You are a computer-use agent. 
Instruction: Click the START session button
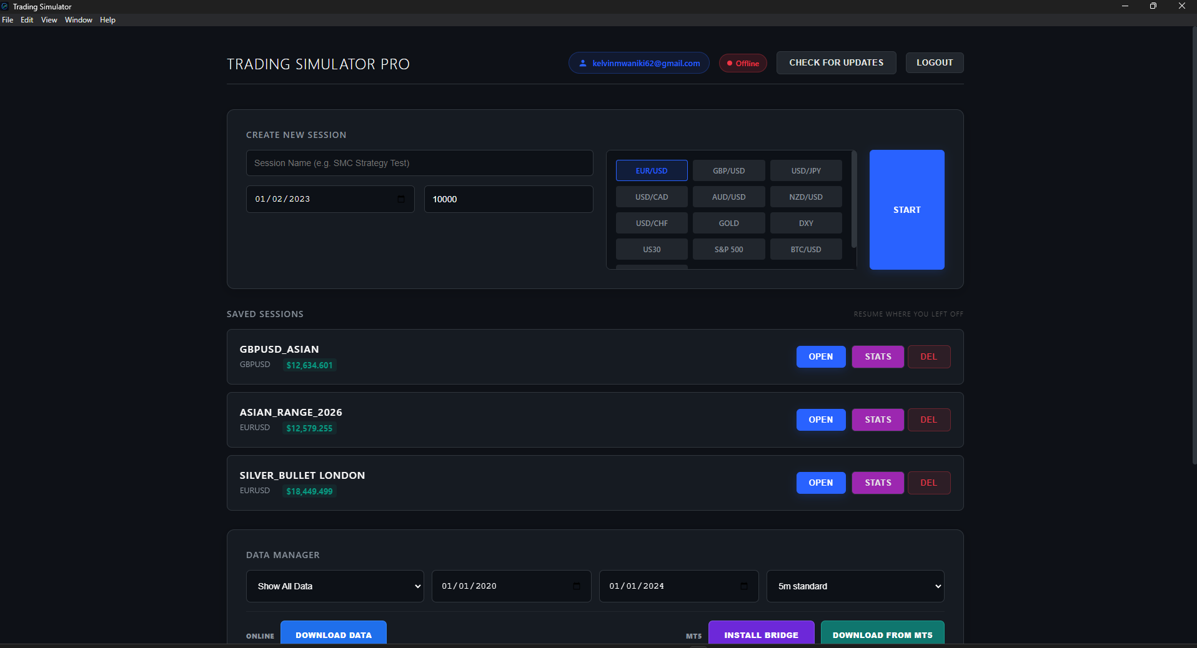click(907, 210)
